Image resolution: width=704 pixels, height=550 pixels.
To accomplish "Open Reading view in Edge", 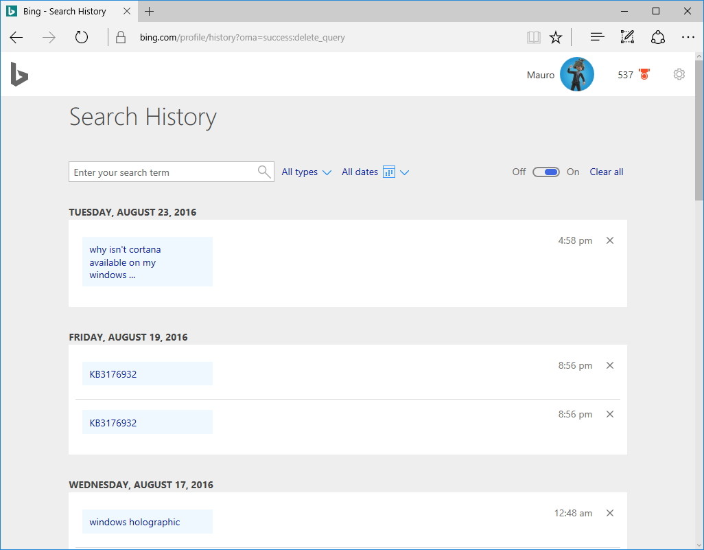I will [x=533, y=37].
